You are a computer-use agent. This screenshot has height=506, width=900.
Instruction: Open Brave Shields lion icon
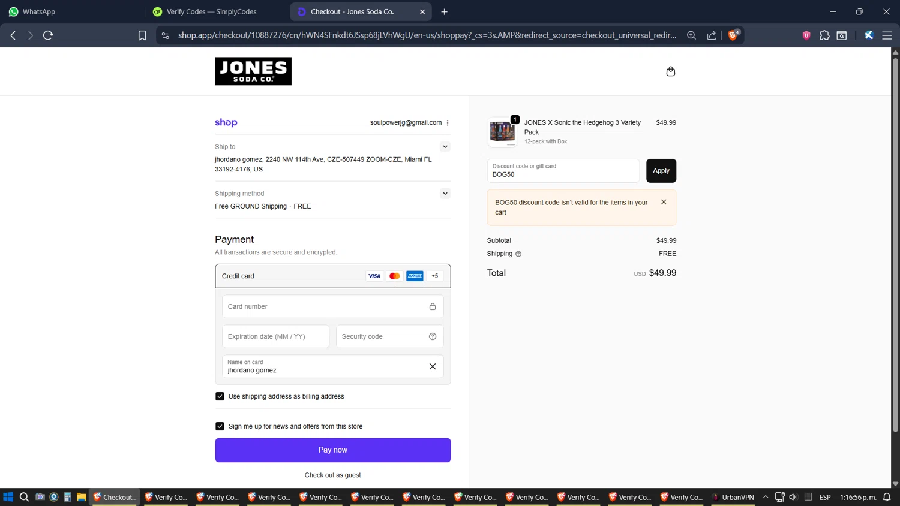(733, 35)
